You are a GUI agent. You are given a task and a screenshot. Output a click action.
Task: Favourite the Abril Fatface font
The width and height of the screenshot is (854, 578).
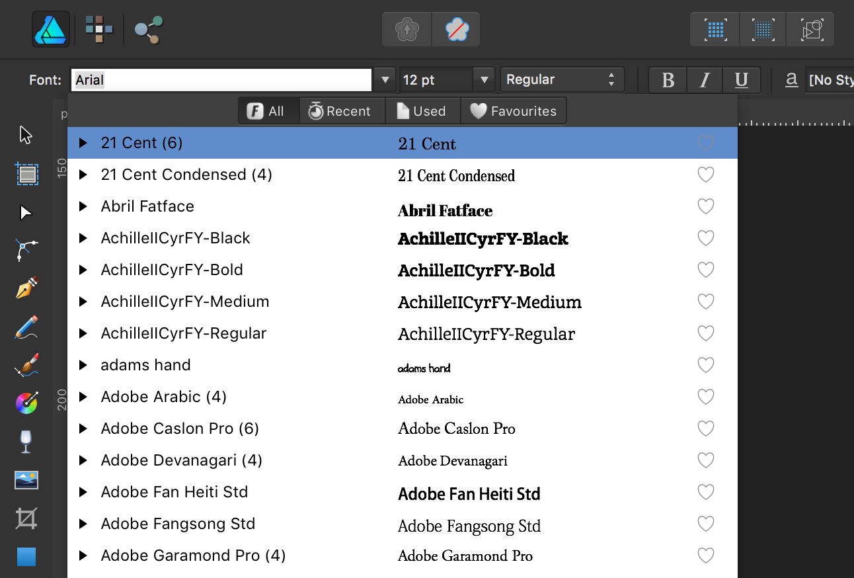point(706,206)
